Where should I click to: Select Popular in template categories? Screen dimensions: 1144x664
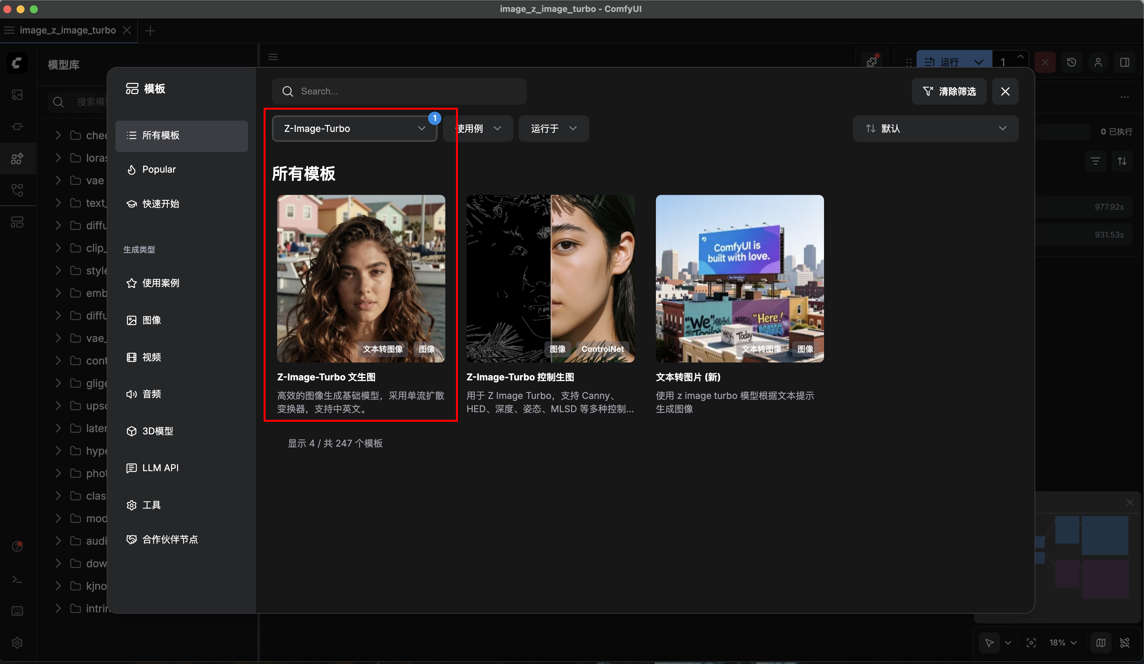(159, 169)
